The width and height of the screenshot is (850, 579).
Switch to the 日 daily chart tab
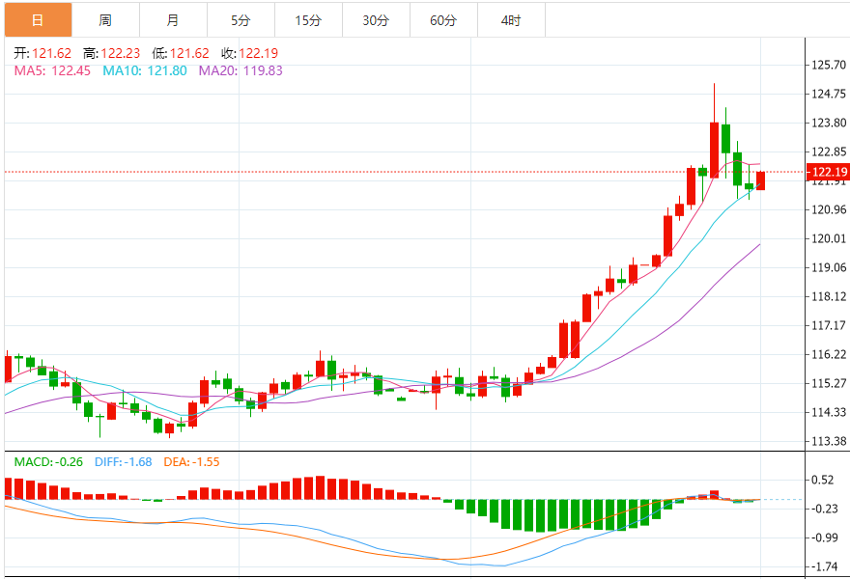37,19
